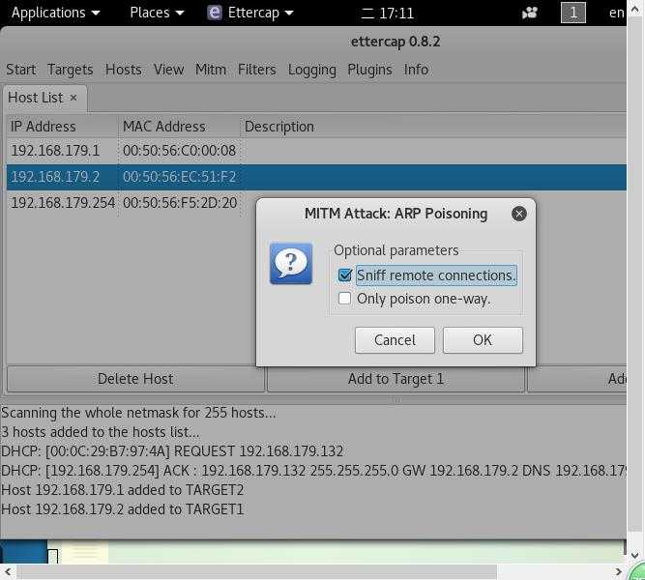Open the Applications dropdown menu

(55, 13)
